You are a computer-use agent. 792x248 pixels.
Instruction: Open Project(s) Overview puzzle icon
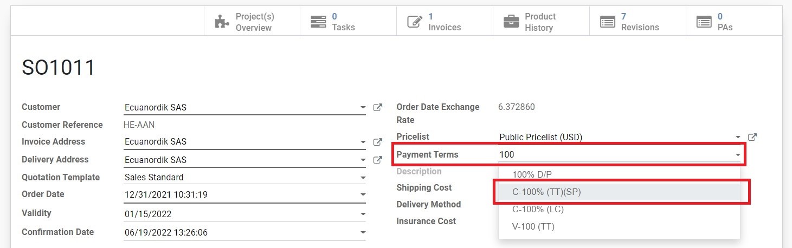(222, 22)
